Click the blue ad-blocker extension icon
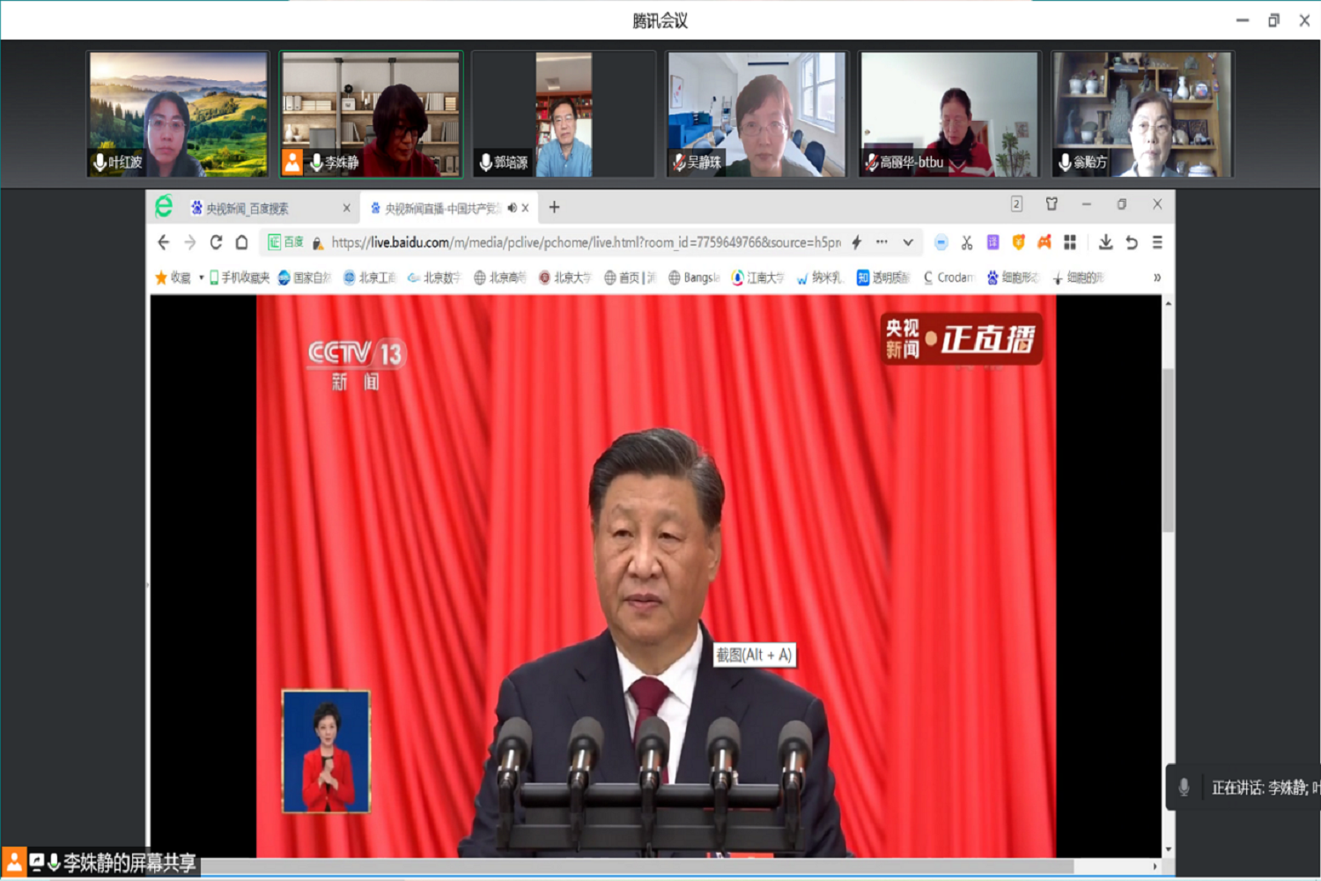 (941, 242)
